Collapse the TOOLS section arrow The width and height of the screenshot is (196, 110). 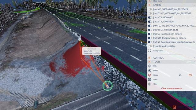(x=194, y=62)
